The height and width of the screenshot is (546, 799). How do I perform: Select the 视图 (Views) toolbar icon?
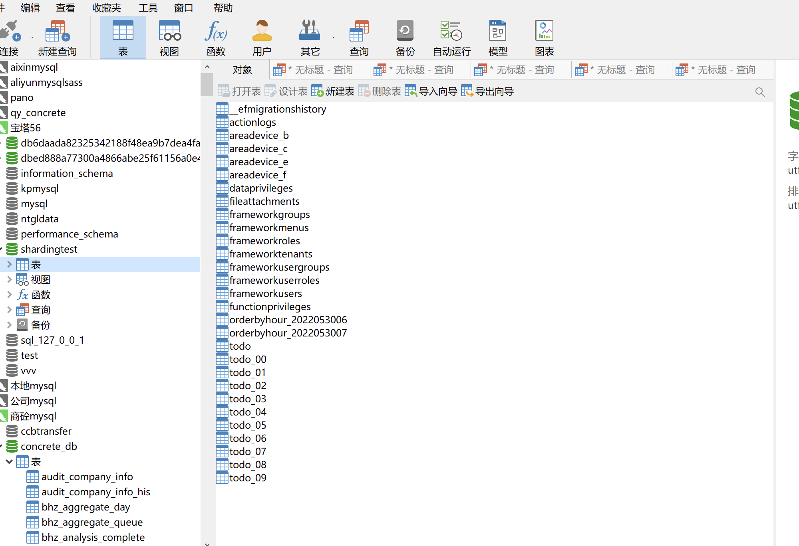[x=169, y=37]
